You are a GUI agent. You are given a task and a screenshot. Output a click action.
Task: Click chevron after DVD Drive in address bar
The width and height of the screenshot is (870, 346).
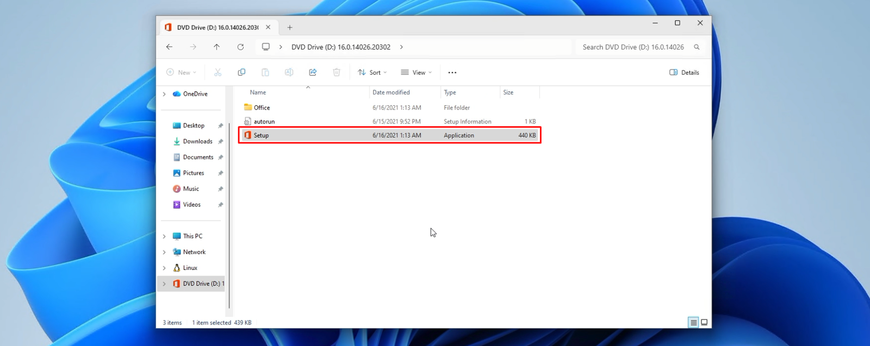point(401,47)
